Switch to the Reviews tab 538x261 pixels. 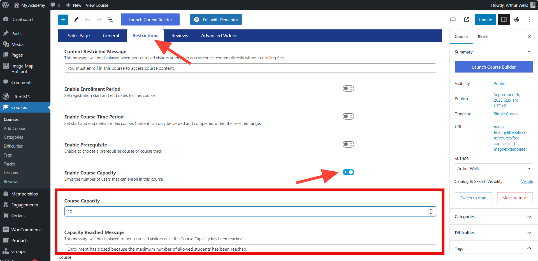(180, 36)
